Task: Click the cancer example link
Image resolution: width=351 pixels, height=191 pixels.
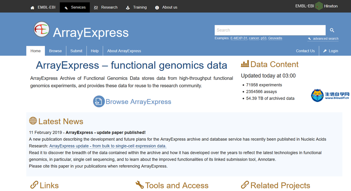Action: coord(254,38)
